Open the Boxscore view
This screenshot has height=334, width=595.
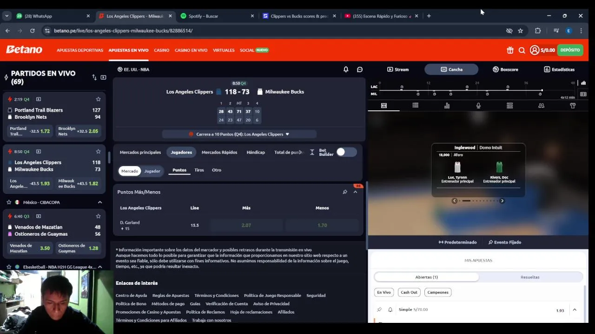click(505, 70)
